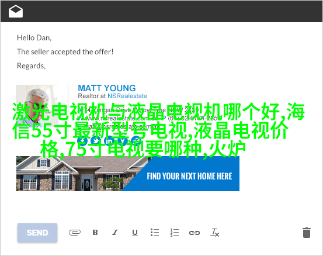Toggle bold formatting
The image size is (323, 256).
95,232
